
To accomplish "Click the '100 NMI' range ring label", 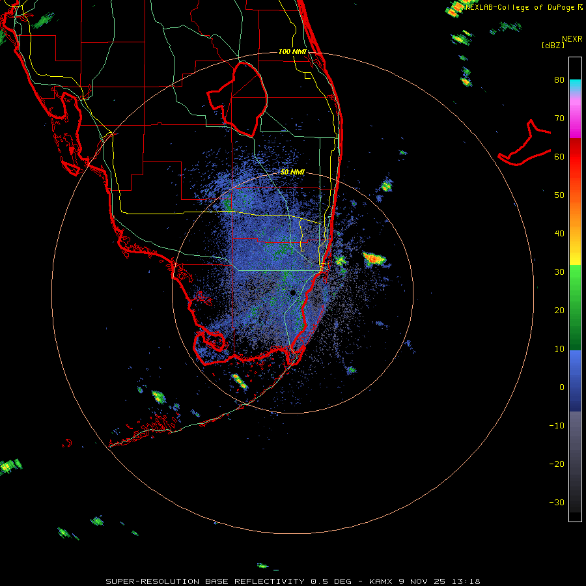I will tap(292, 51).
